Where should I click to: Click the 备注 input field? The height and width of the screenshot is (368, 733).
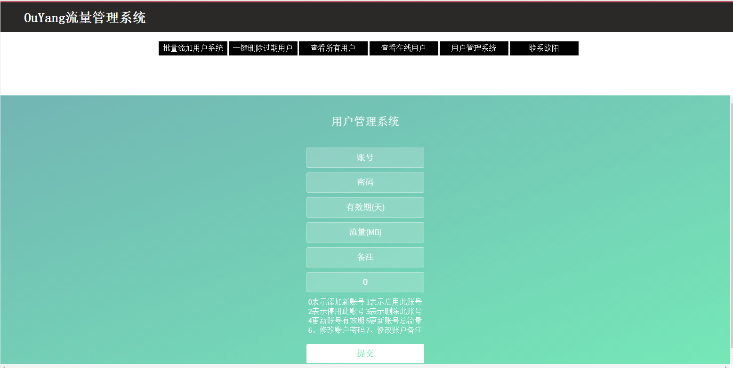click(365, 257)
